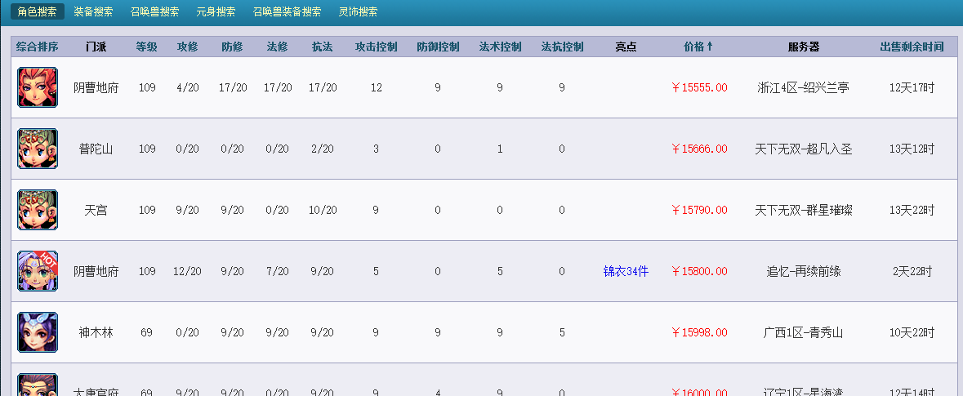Open avatar of the 神木林 character
The height and width of the screenshot is (396, 963).
[38, 332]
